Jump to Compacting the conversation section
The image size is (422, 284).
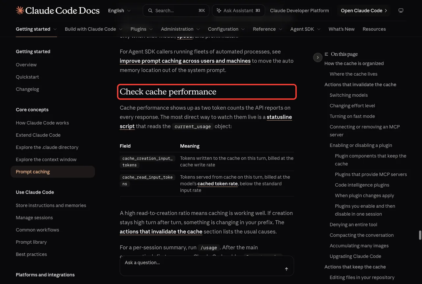pyautogui.click(x=362, y=235)
